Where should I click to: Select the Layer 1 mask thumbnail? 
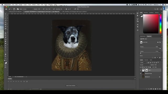pyautogui.click(x=146, y=70)
